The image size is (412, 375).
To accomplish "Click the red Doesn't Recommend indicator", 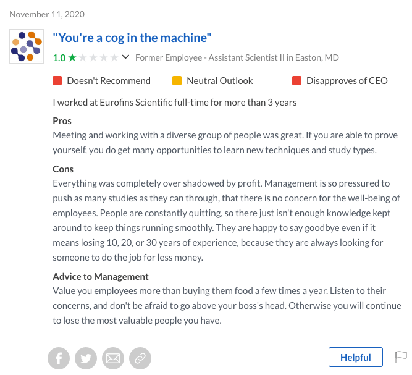I will pos(57,80).
